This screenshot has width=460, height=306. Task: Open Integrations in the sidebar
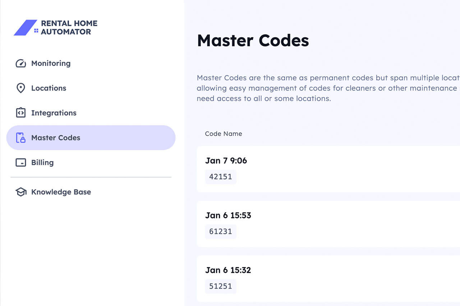click(x=54, y=113)
